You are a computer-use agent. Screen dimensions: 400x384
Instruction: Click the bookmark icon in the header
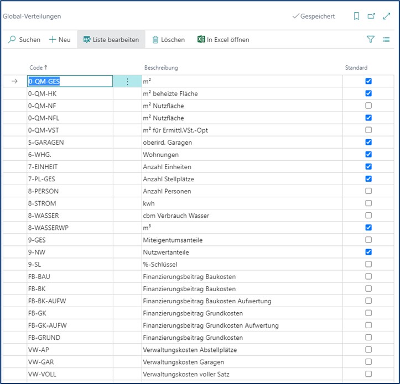[x=356, y=17]
